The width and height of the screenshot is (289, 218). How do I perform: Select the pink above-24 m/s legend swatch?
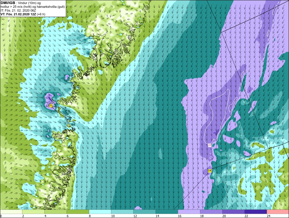[278, 212]
